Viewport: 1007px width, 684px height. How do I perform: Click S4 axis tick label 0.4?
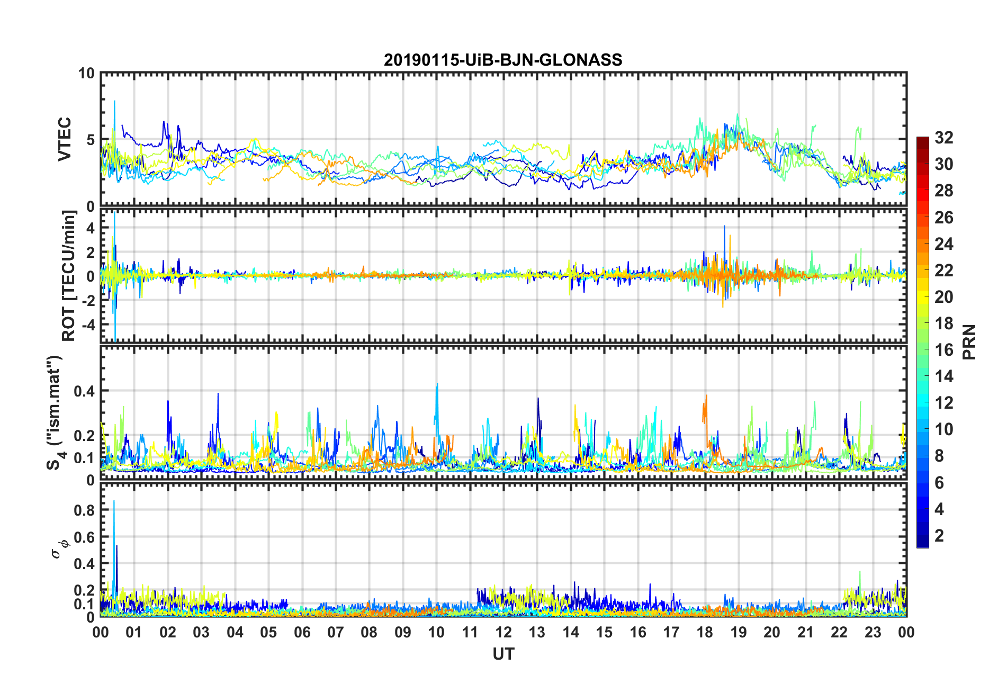click(84, 391)
